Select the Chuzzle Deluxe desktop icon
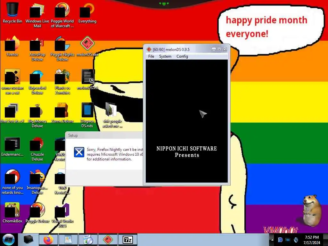The width and height of the screenshot is (328, 246). [37, 149]
